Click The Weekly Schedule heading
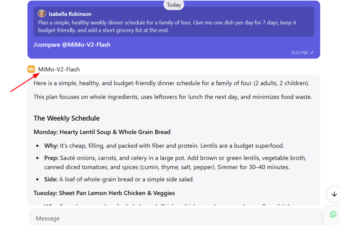The height and width of the screenshot is (225, 340). coord(66,118)
